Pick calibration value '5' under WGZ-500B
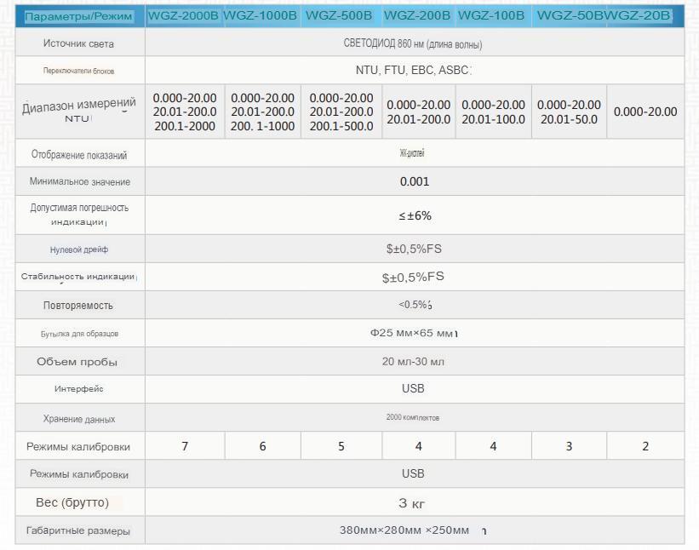 click(341, 447)
